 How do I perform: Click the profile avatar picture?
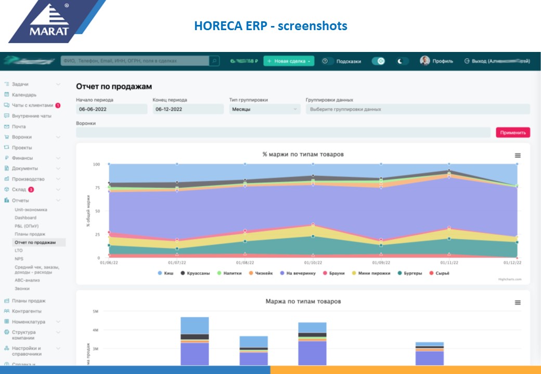click(425, 61)
